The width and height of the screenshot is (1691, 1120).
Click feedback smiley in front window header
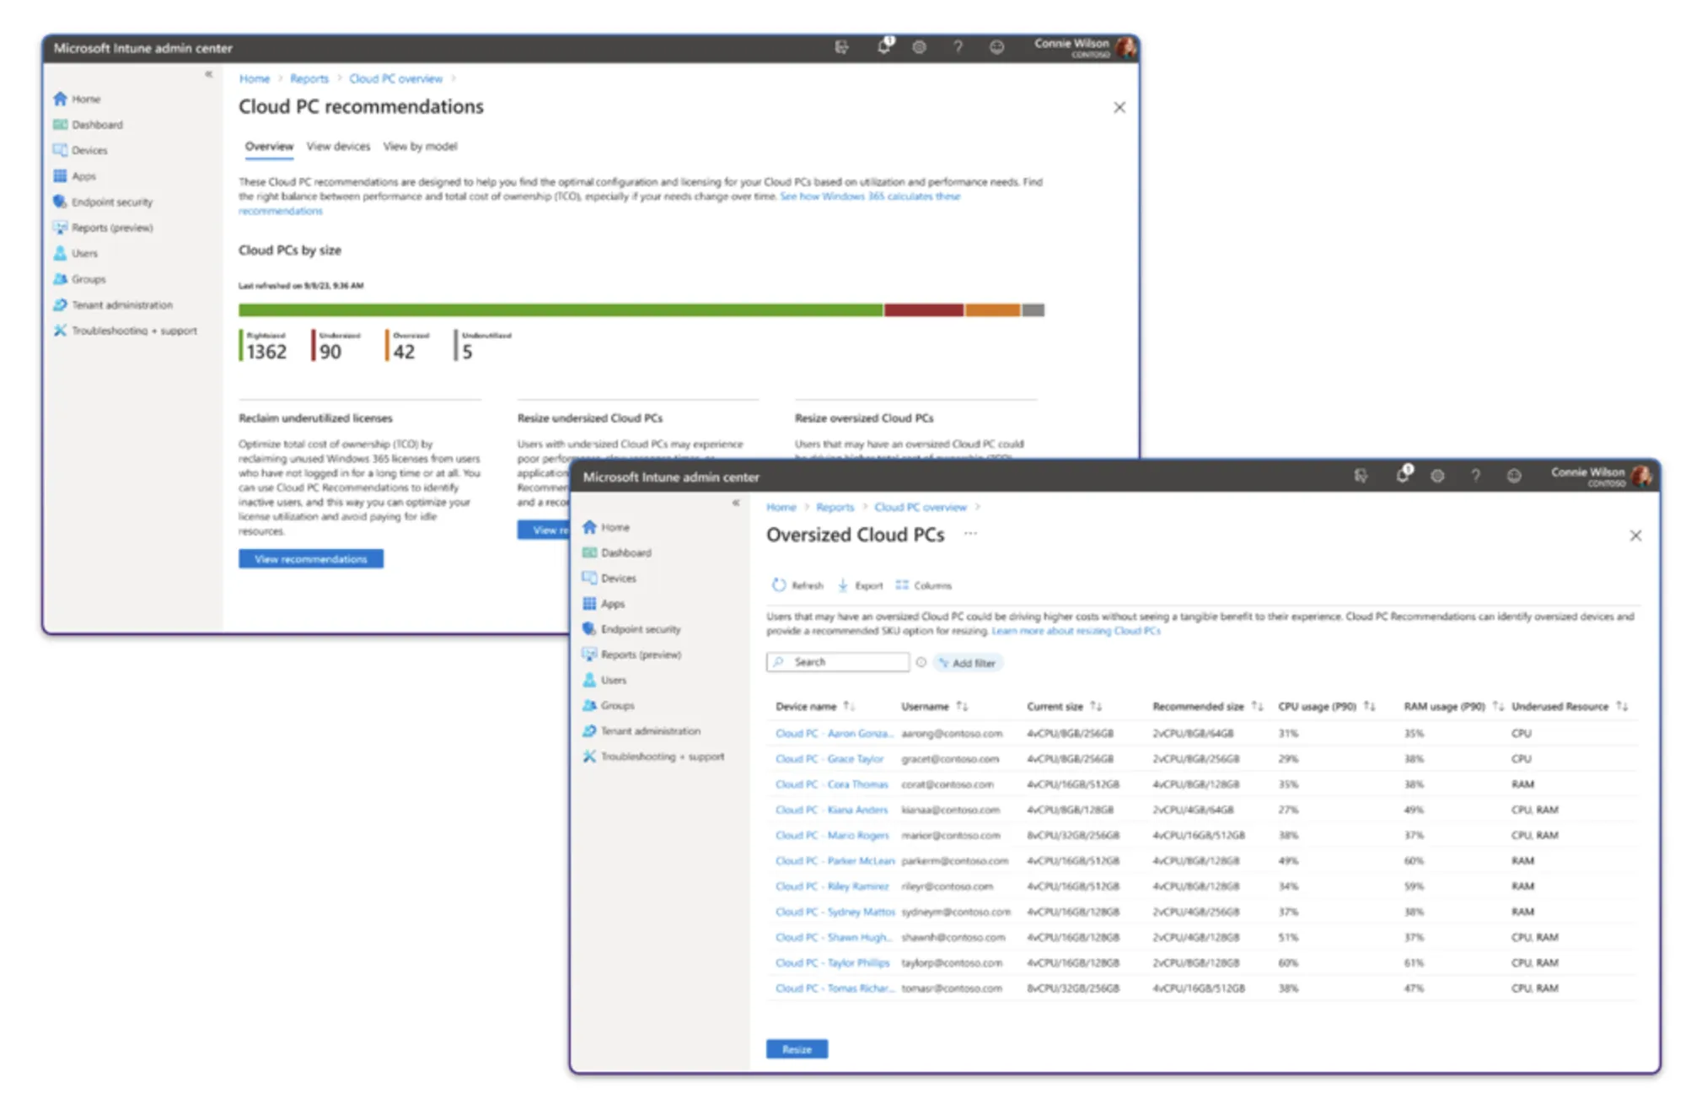[x=1514, y=476]
